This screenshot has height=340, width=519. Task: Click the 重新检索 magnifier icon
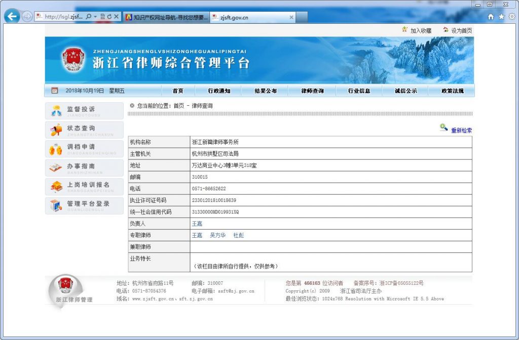coord(443,129)
